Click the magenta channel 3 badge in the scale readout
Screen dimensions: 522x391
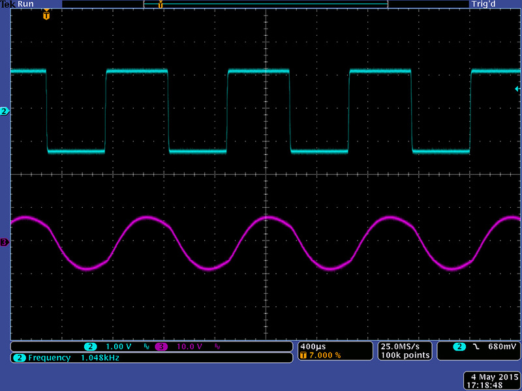[161, 346]
